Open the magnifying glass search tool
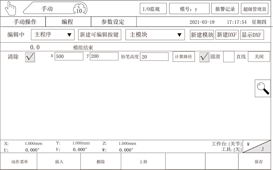 [262, 88]
